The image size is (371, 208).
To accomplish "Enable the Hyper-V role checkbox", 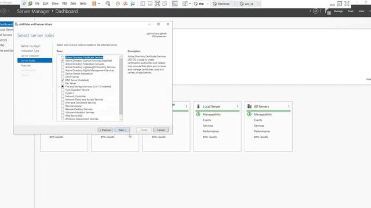I will 63,93.
